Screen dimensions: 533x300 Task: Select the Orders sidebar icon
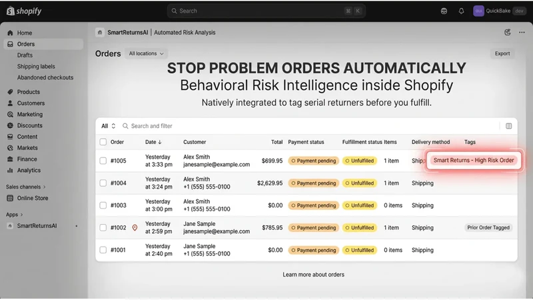coord(10,44)
